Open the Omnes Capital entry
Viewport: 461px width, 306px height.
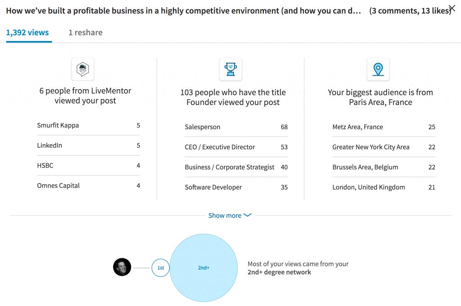[x=88, y=186]
